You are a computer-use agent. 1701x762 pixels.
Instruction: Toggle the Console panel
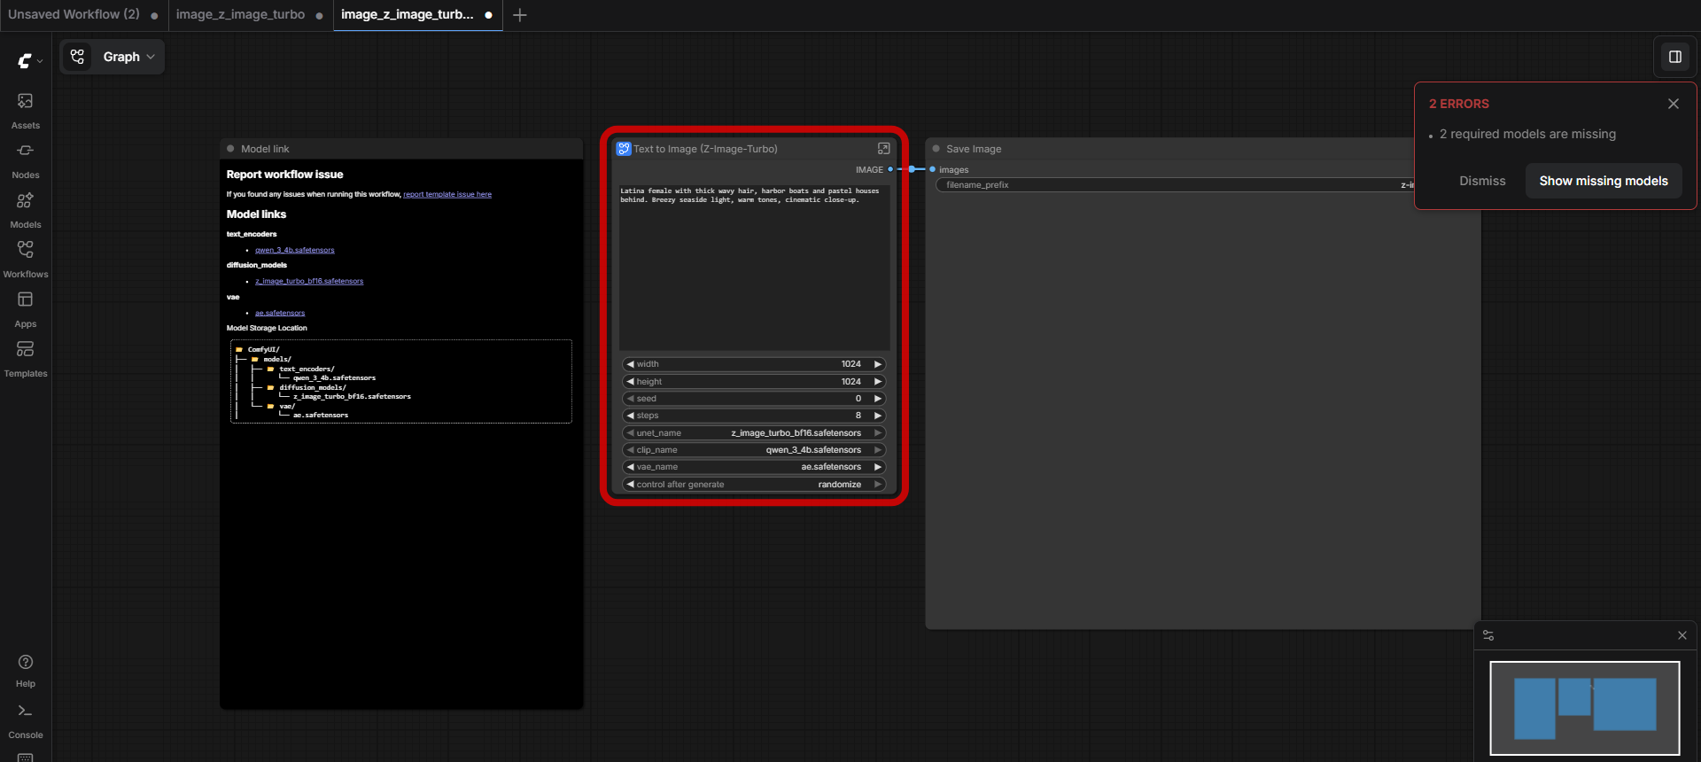(x=26, y=721)
